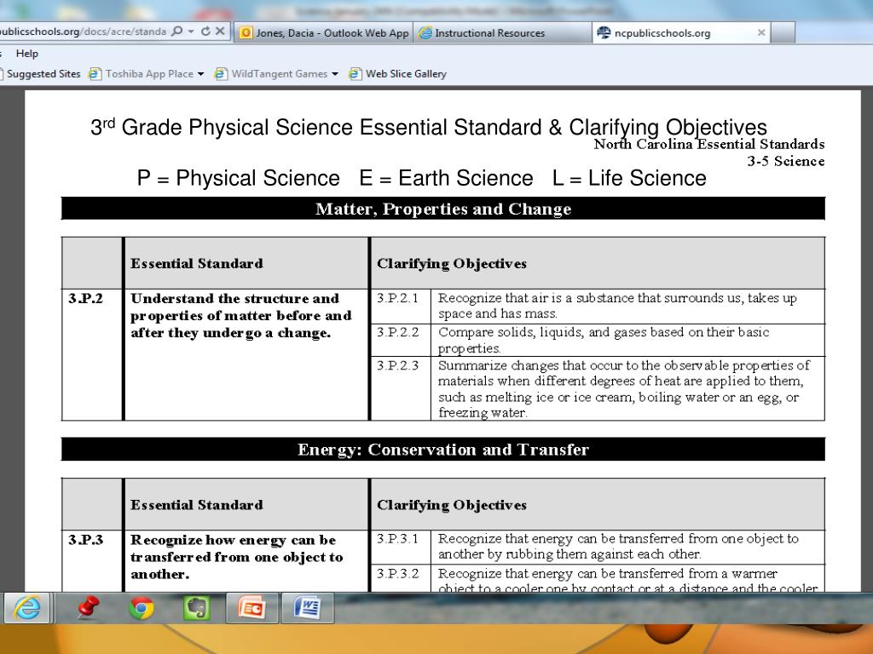
Task: Switch to Instructional Resources tab
Action: (x=502, y=33)
